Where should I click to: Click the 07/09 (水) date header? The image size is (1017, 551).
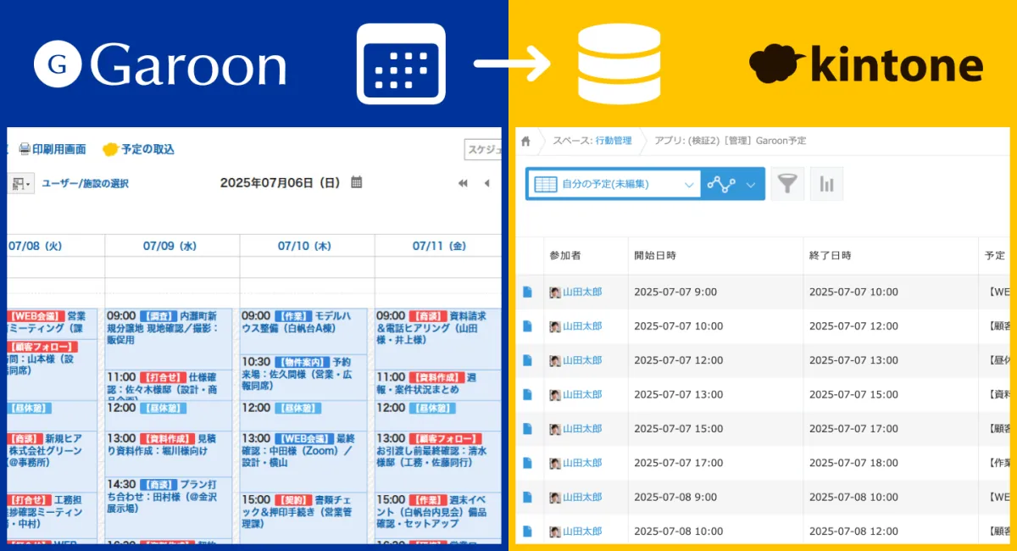click(x=169, y=246)
